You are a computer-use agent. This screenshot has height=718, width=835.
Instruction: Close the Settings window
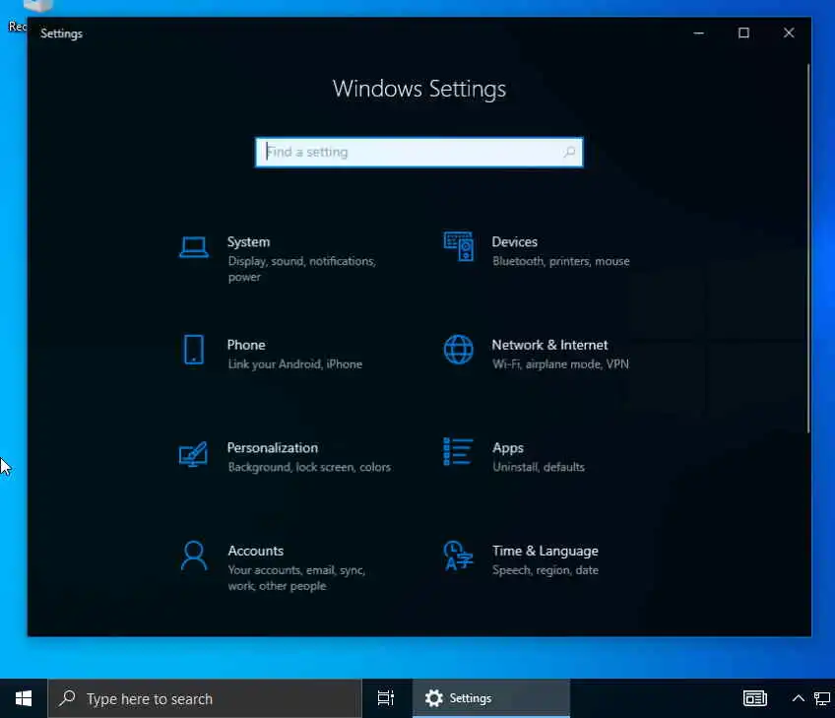pyautogui.click(x=789, y=33)
